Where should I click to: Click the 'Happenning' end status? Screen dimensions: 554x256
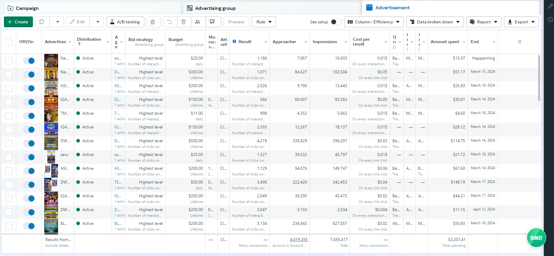483,58
